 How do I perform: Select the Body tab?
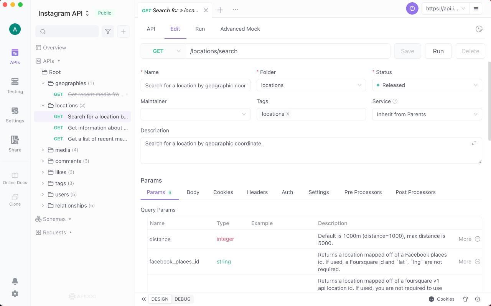[x=193, y=192]
